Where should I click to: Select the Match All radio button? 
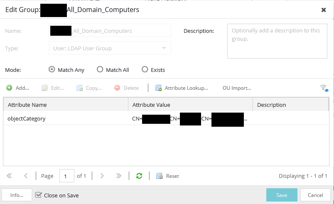point(100,70)
